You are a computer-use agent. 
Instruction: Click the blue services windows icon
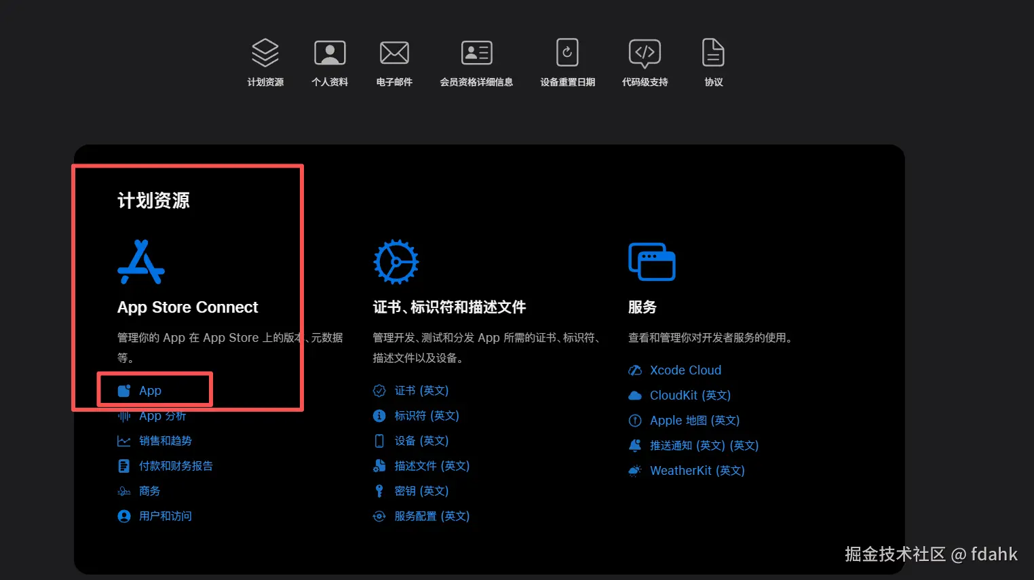coord(652,262)
